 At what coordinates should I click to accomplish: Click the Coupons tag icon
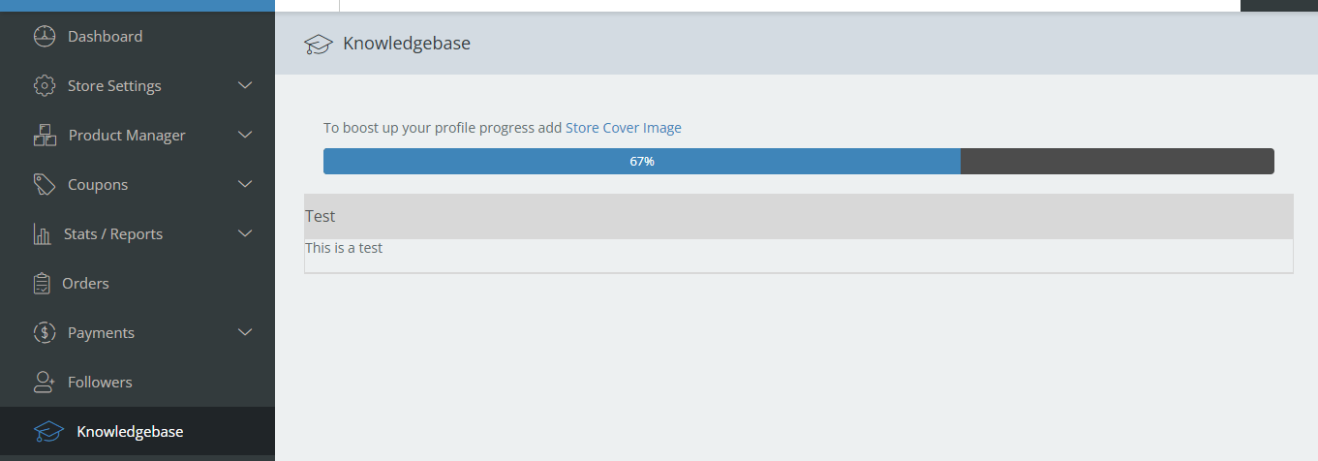(45, 185)
